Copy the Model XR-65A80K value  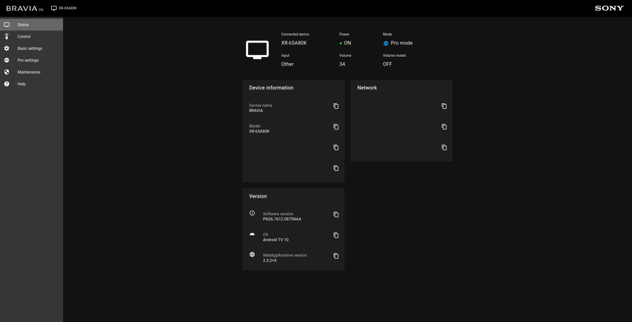(x=336, y=127)
